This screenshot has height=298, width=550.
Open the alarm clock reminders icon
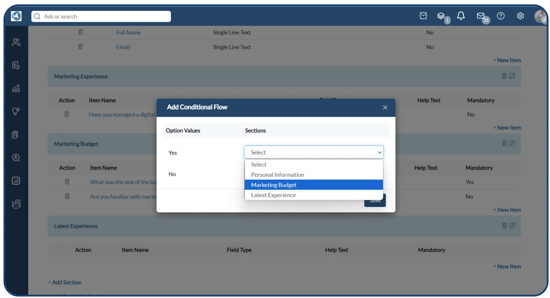[423, 16]
